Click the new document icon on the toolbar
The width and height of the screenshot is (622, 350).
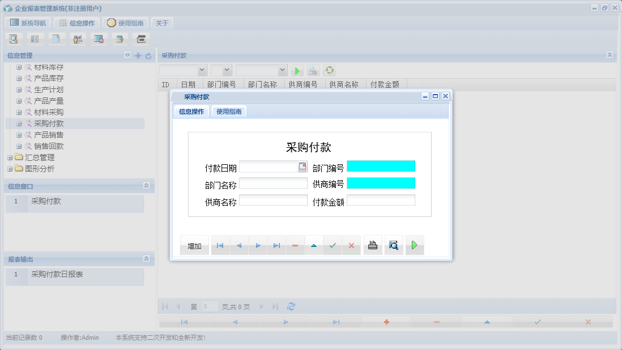56,39
